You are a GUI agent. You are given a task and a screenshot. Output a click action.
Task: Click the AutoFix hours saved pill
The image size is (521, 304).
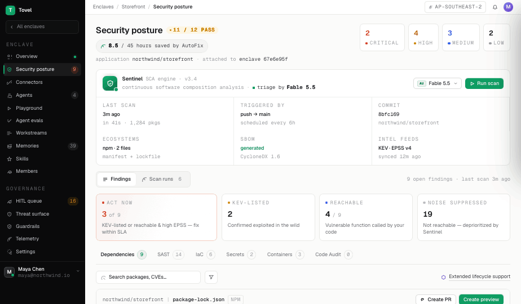pyautogui.click(x=152, y=46)
